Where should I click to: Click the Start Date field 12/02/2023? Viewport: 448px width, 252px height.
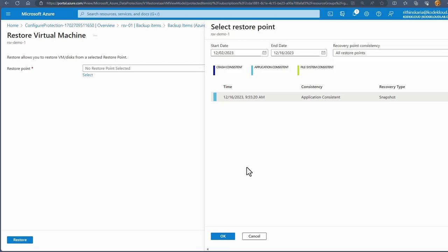tap(239, 53)
